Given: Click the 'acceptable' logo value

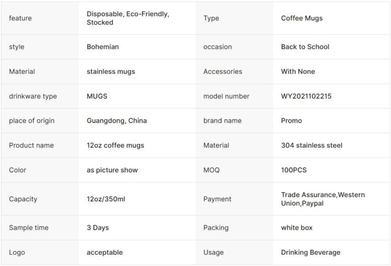Looking at the screenshot, I should click(104, 252).
